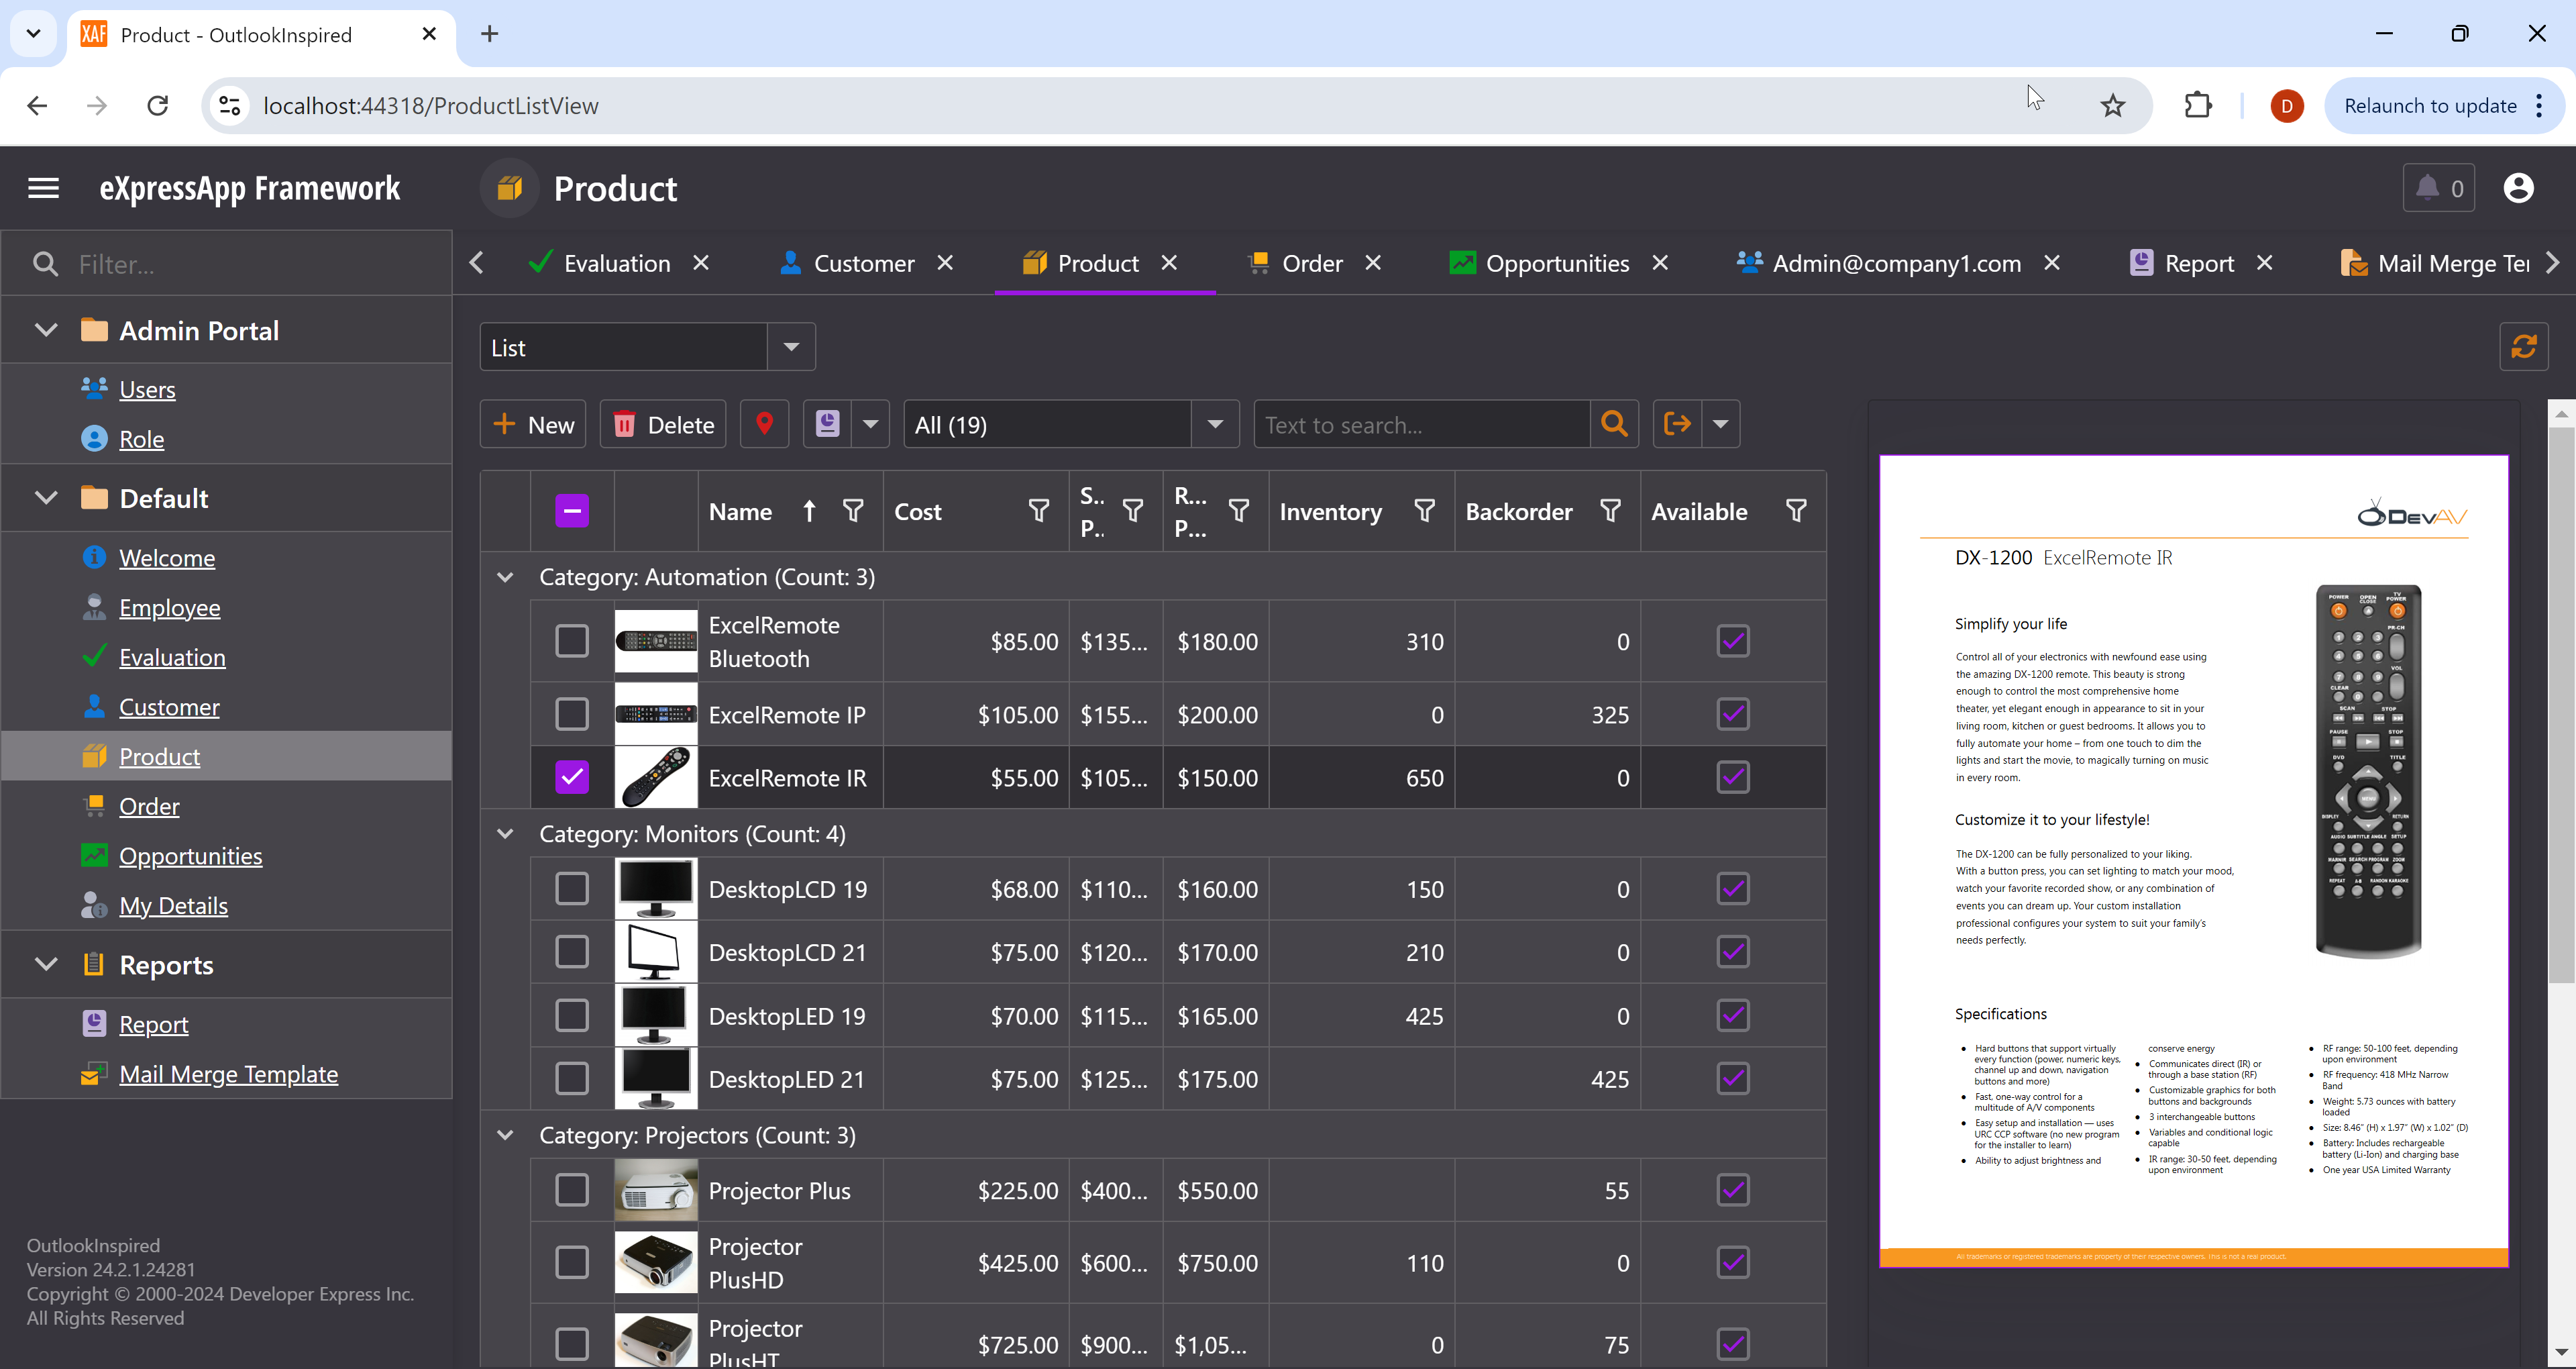Screen dimensions: 2576x1369
Task: Collapse the Reports navigation group
Action: pos(46,965)
